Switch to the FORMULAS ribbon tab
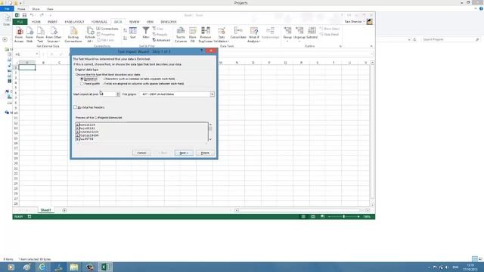This screenshot has width=484, height=272. point(99,22)
